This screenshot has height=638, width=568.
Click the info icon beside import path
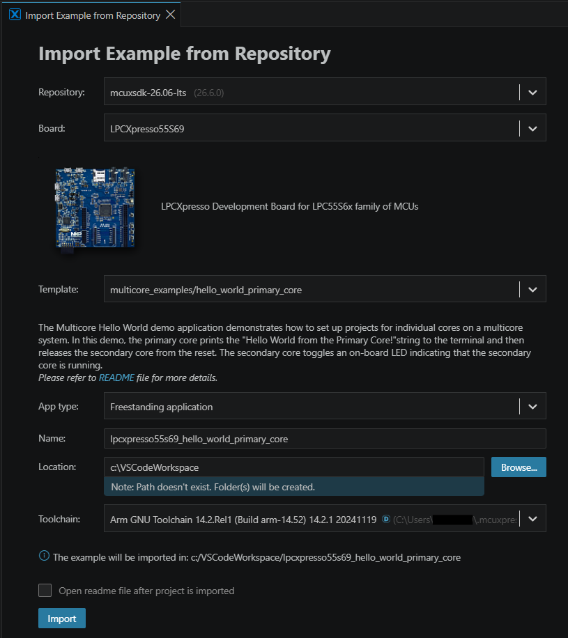click(x=44, y=556)
